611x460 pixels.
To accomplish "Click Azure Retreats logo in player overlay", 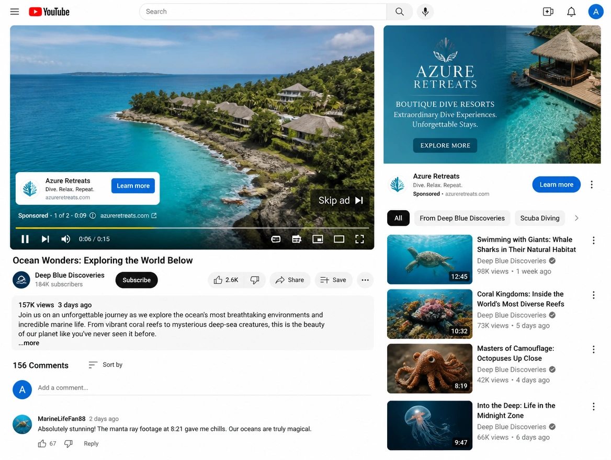I will click(x=30, y=189).
